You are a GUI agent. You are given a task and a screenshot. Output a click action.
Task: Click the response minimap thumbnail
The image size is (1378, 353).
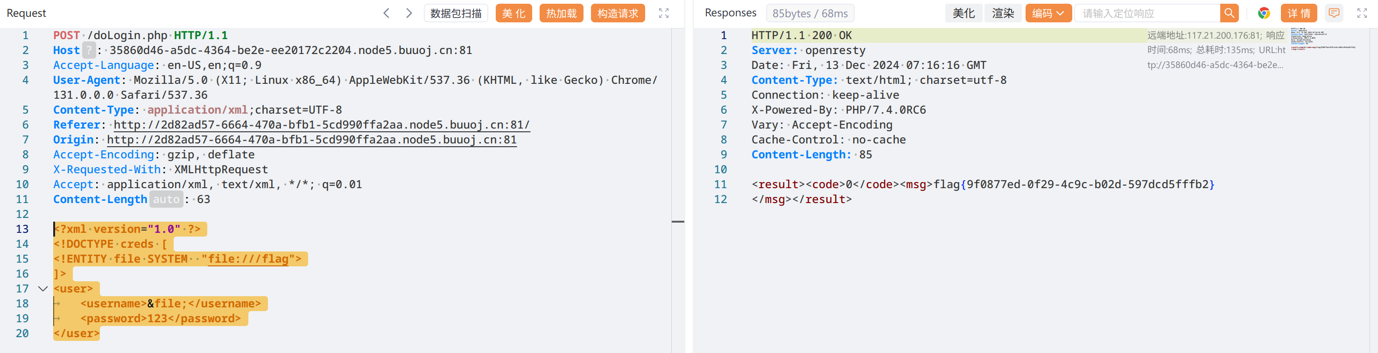coord(1322,39)
